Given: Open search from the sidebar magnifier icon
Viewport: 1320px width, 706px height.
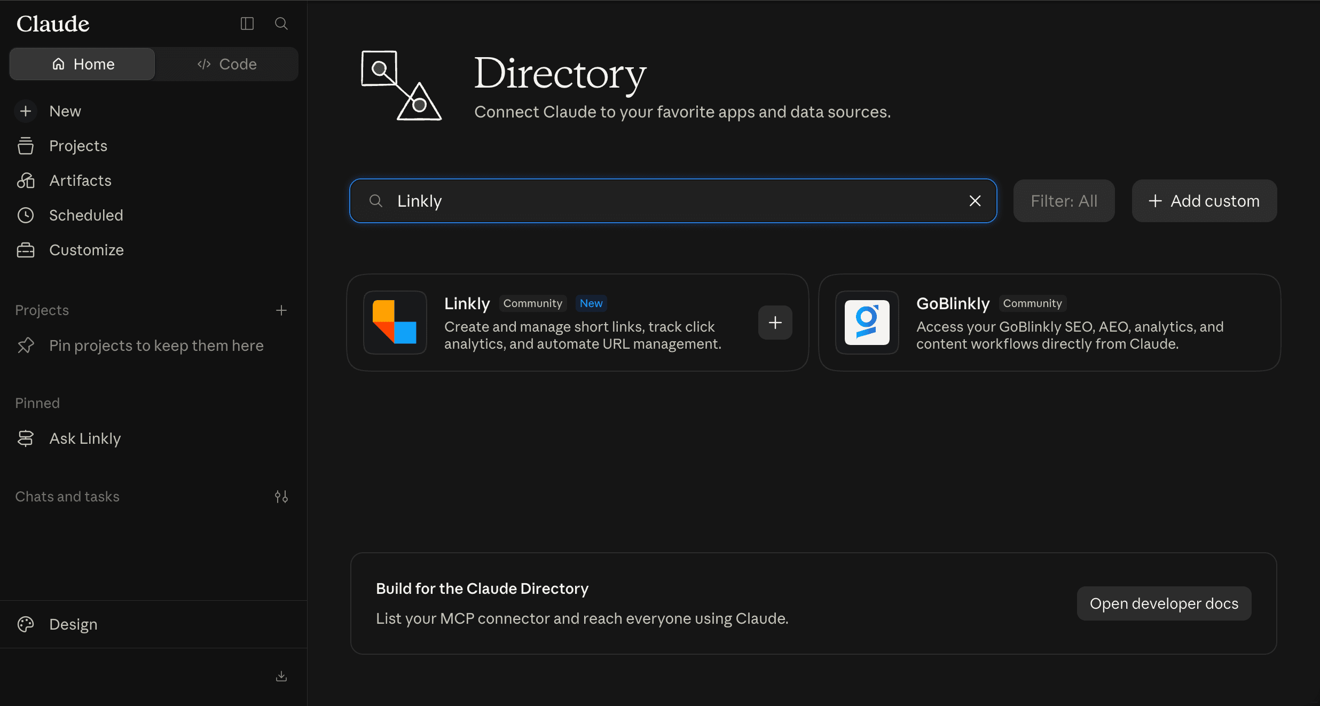Looking at the screenshot, I should click(281, 23).
